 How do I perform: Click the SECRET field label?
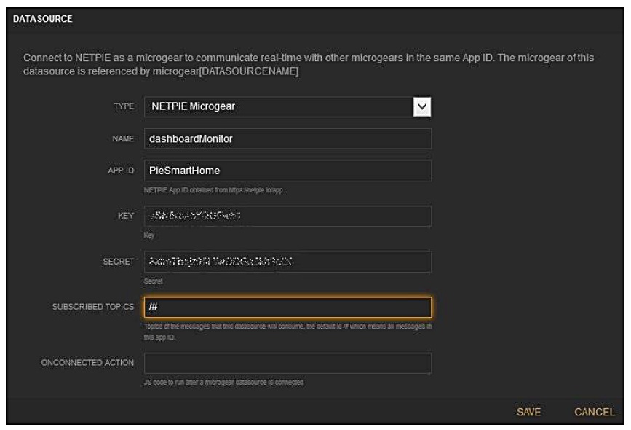[119, 262]
